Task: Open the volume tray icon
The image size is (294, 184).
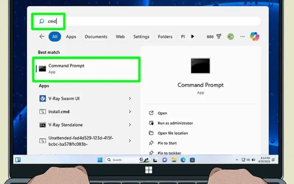Action: [x=248, y=160]
